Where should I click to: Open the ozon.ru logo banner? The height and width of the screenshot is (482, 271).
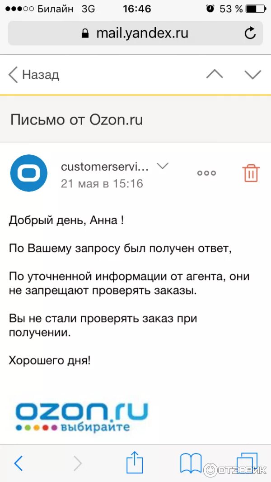pyautogui.click(x=82, y=416)
